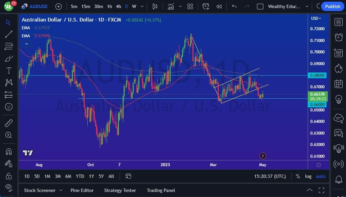Viewport: 346px width, 197px height.
Task: Open the Watchlist panel
Action: (338, 22)
